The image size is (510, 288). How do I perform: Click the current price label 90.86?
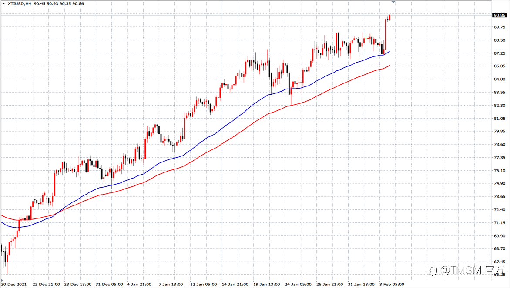point(499,15)
